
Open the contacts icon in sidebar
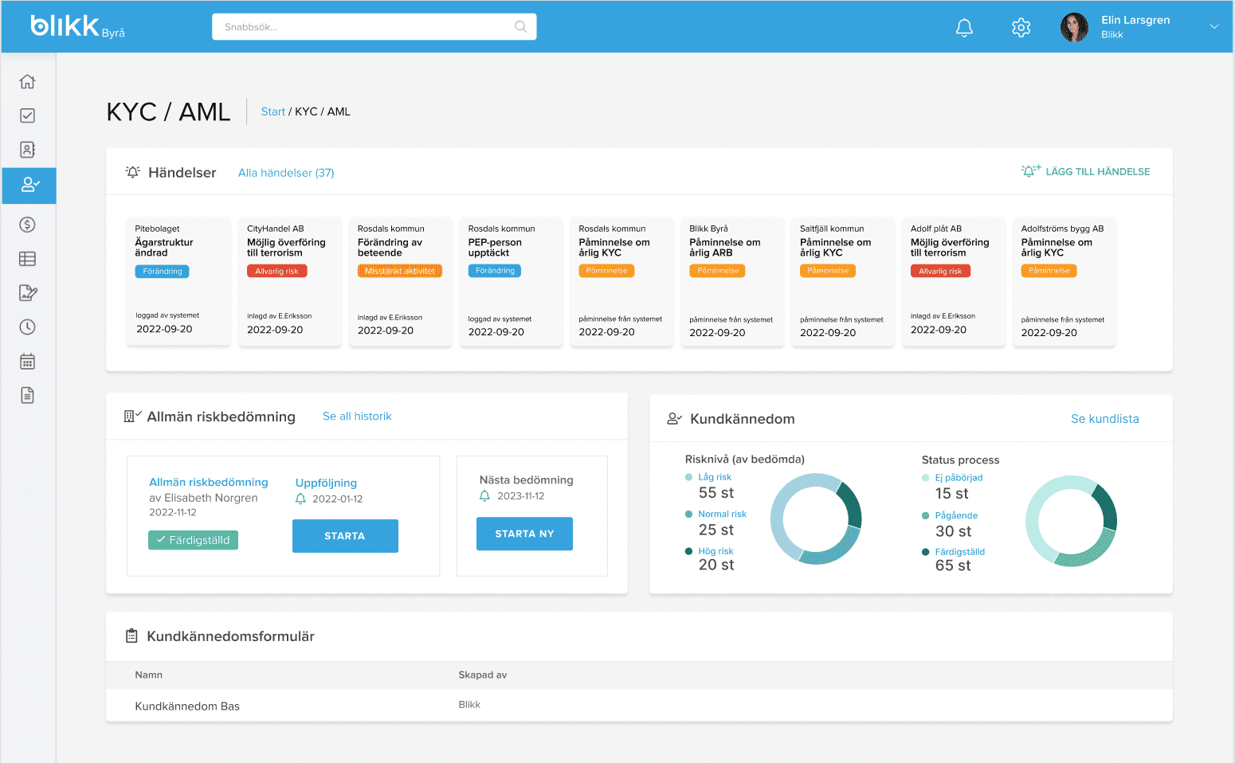pyautogui.click(x=27, y=150)
